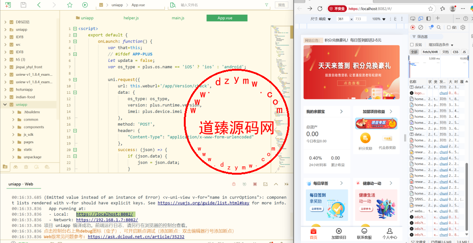473x243 pixels.
Task: Click the 不安全 security badge in address bar
Action: [337, 9]
